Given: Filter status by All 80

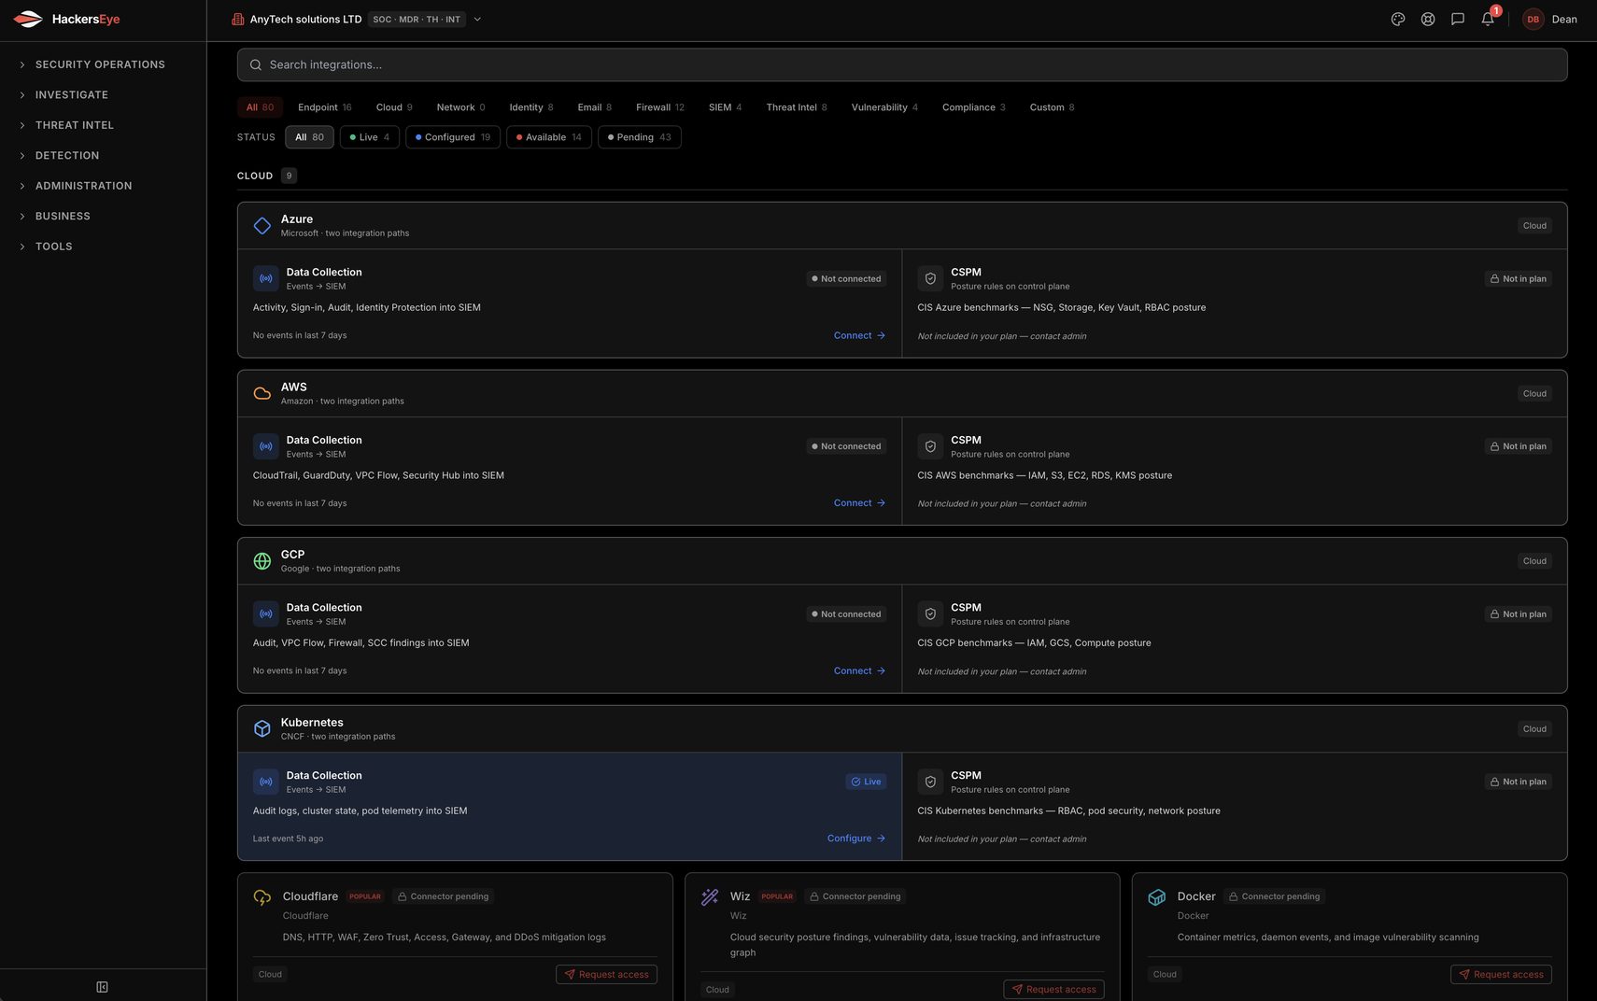Looking at the screenshot, I should coord(309,137).
